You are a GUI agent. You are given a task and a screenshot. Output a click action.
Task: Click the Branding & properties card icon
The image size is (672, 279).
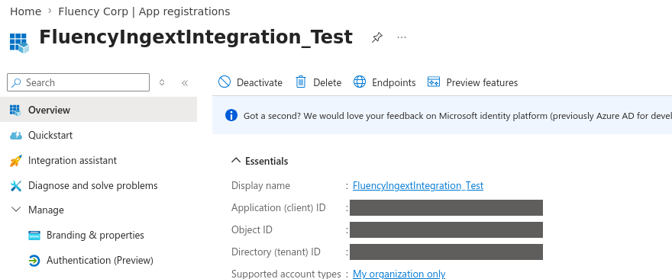tap(34, 236)
